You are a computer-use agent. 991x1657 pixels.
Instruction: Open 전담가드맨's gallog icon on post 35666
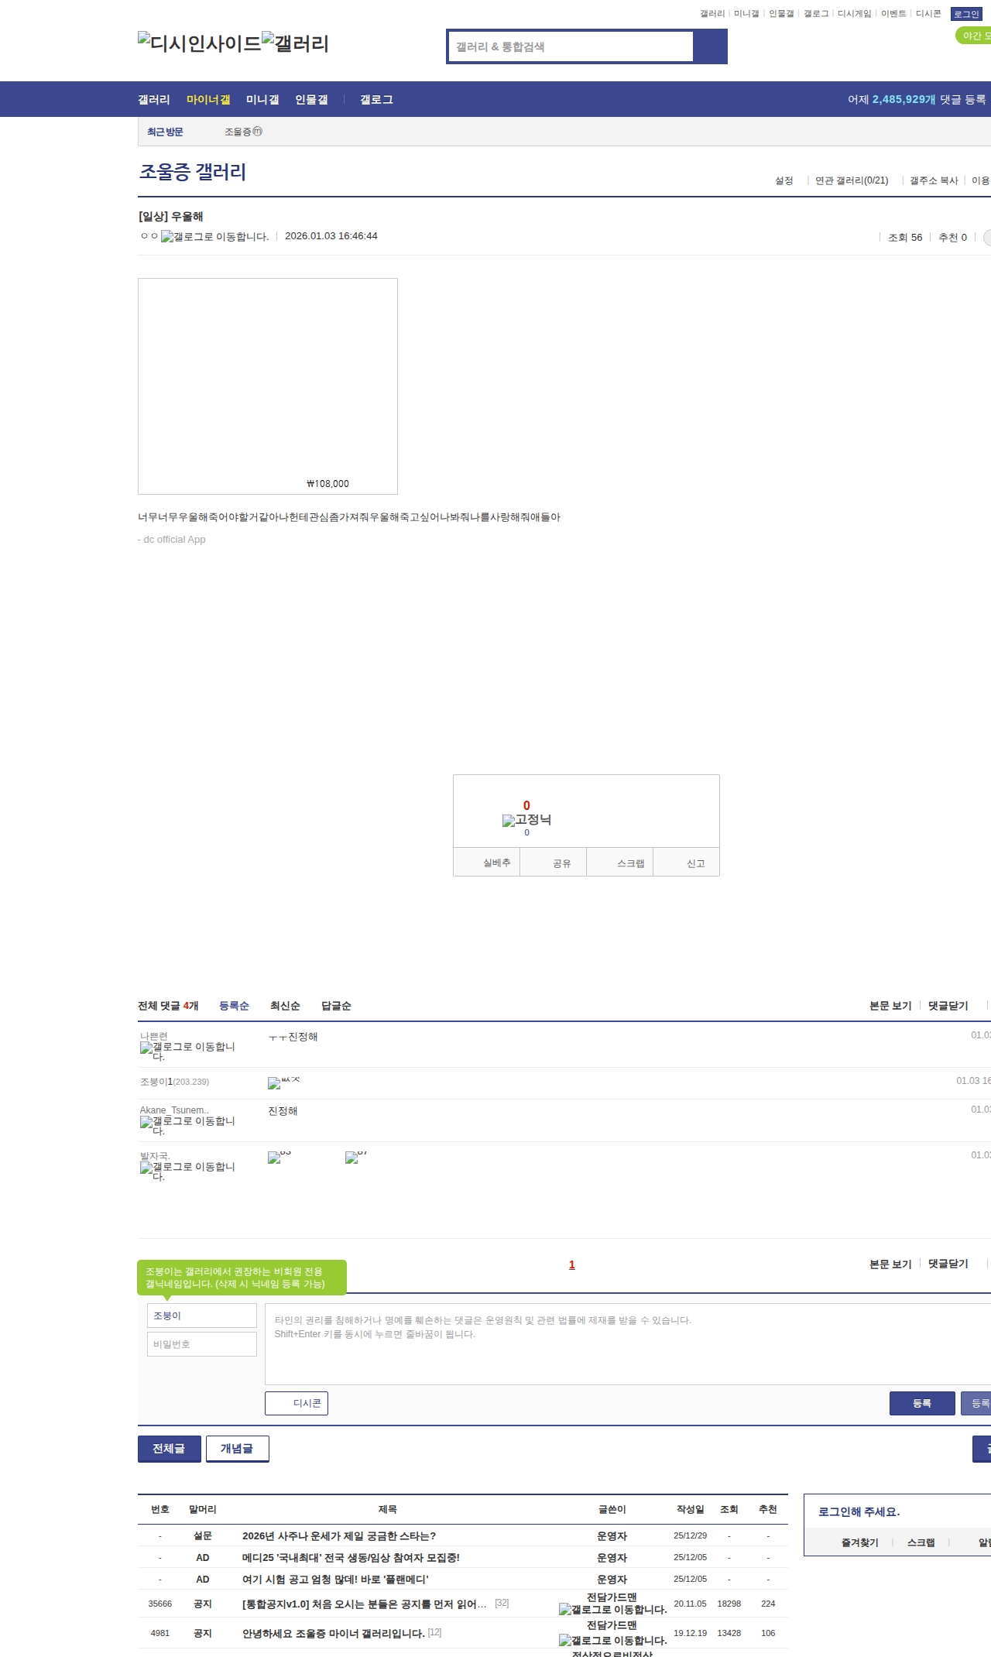tap(612, 1609)
